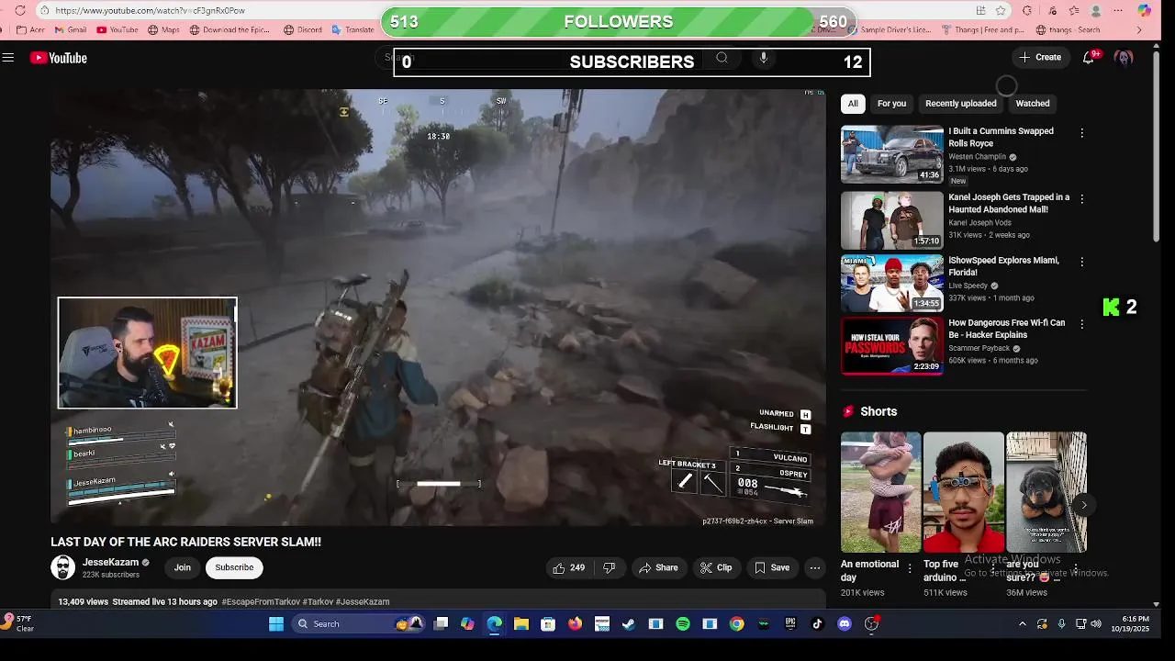Open Share options for the video
The image size is (1175, 661).
658,567
